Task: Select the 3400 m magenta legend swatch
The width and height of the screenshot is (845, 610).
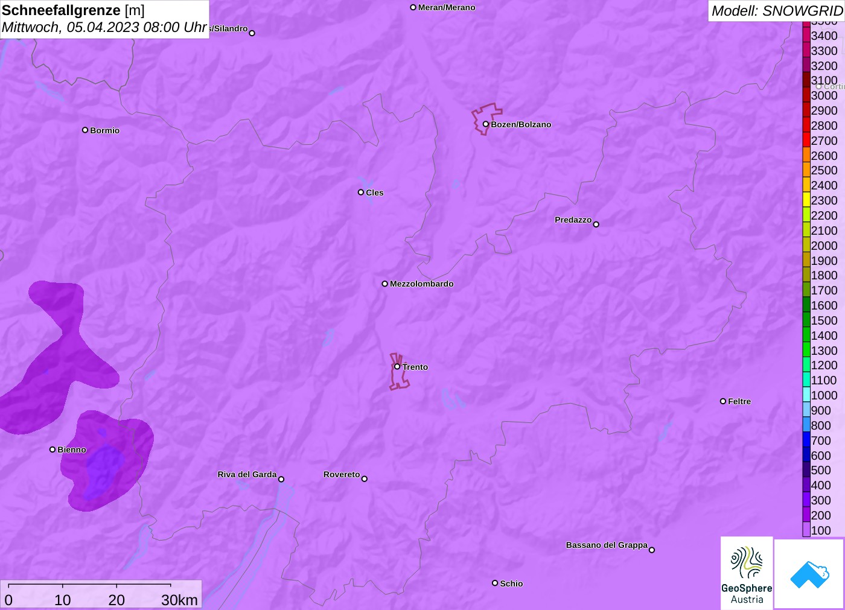Action: (x=806, y=35)
